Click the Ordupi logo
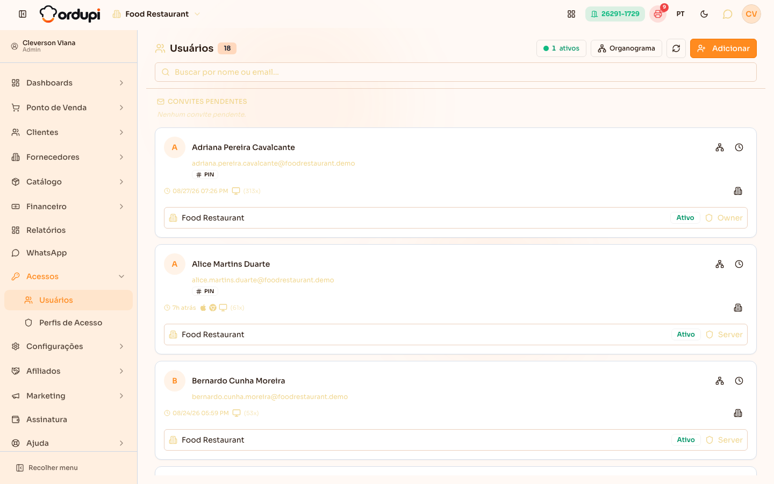Screen dimensions: 774x484 coord(70,14)
